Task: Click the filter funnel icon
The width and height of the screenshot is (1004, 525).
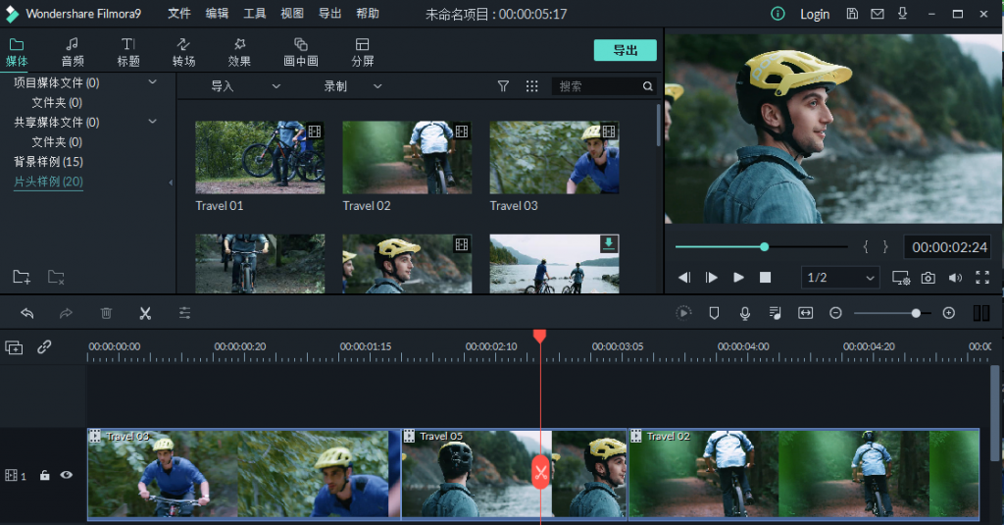Action: point(503,86)
